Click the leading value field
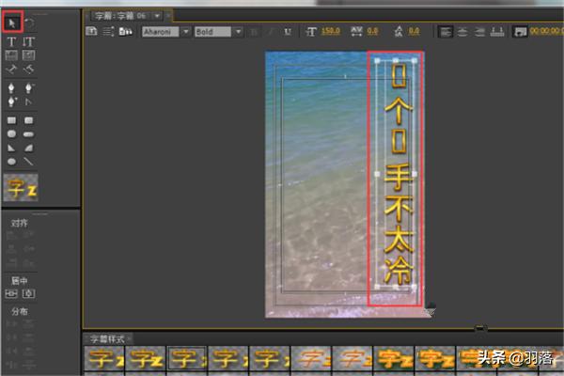The height and width of the screenshot is (376, 564). point(414,31)
